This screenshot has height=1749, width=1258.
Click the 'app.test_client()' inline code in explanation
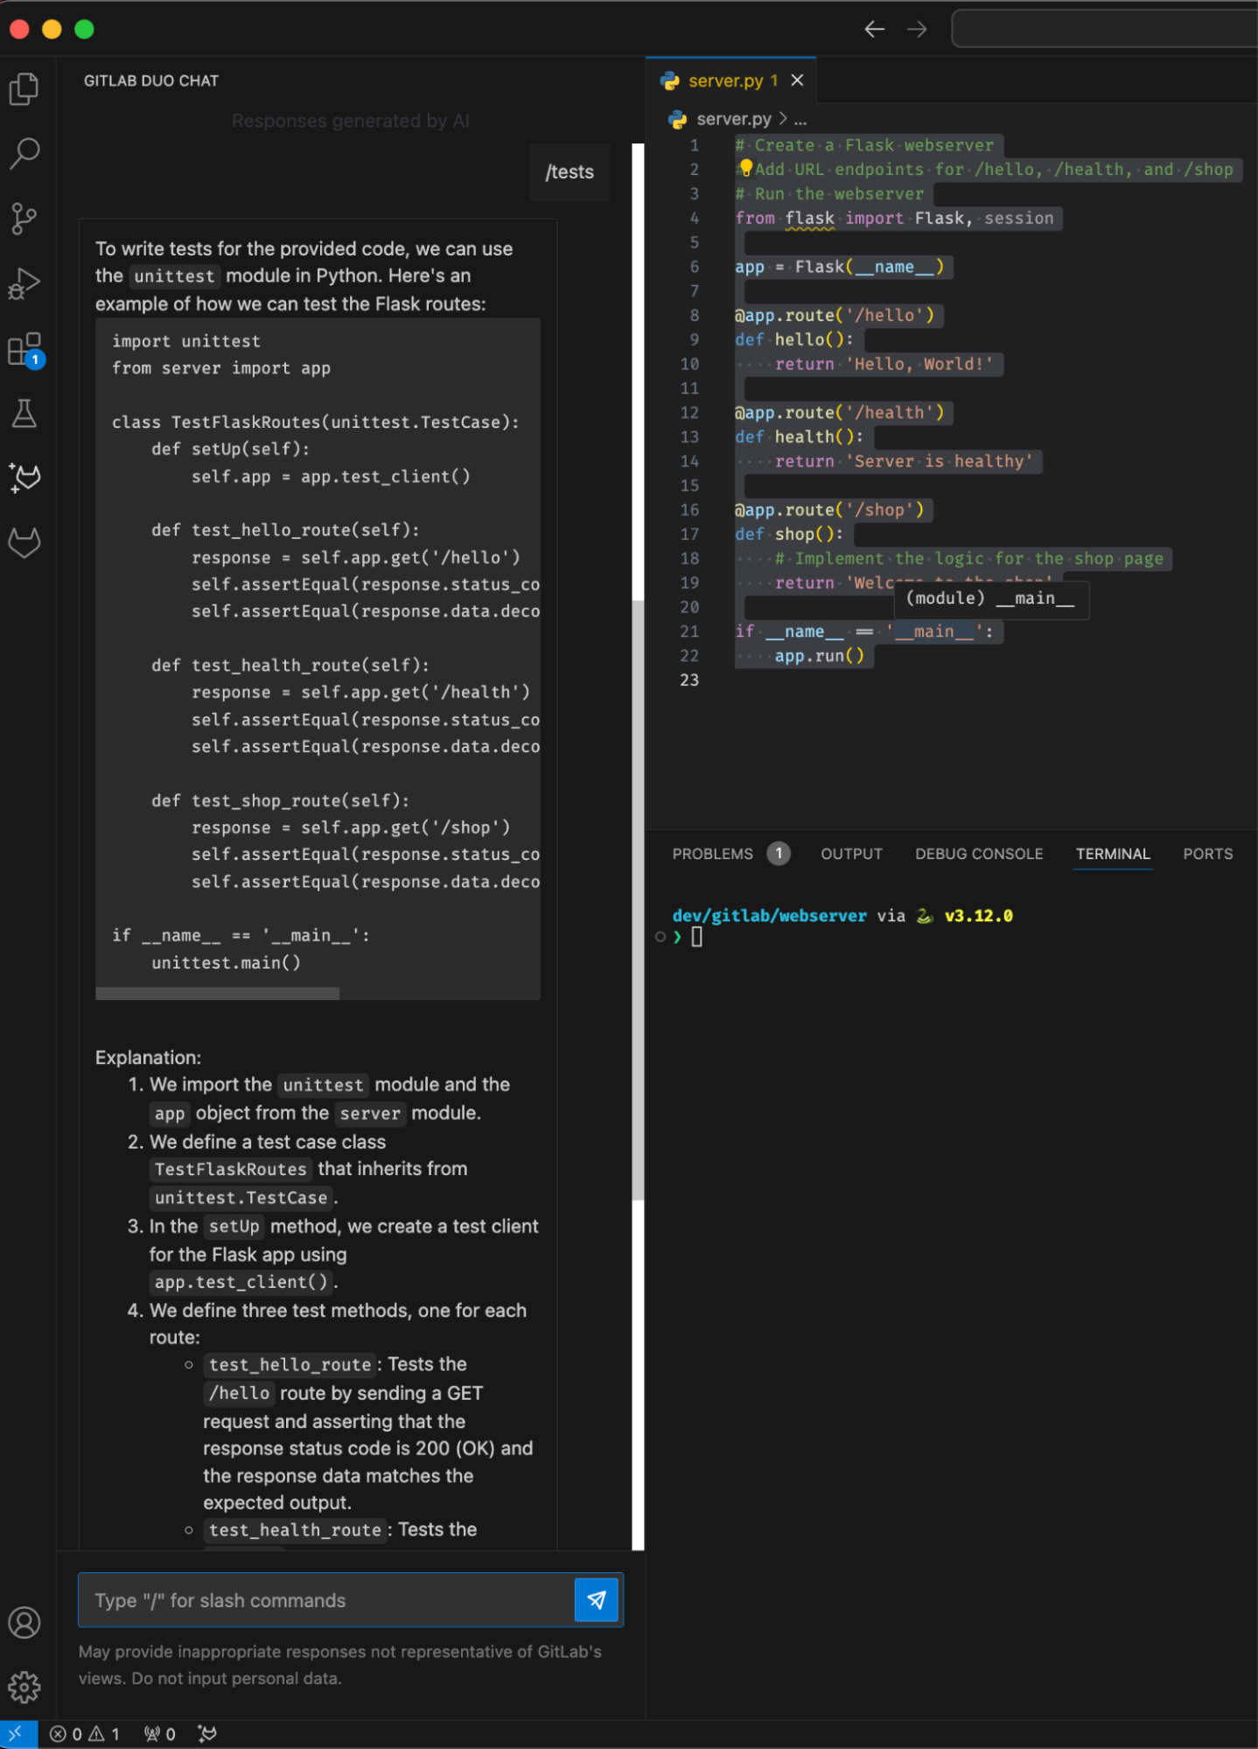[x=241, y=1282]
